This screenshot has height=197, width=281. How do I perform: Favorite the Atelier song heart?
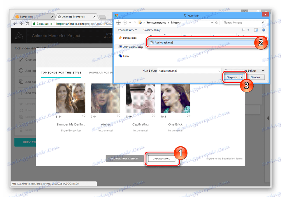click(118, 116)
